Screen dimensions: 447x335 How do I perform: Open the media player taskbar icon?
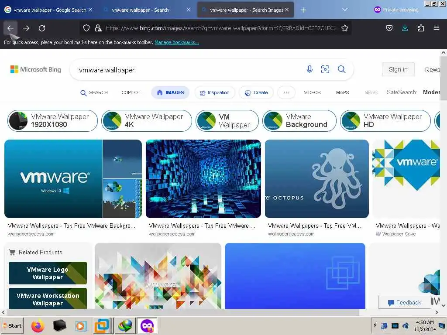click(81, 326)
